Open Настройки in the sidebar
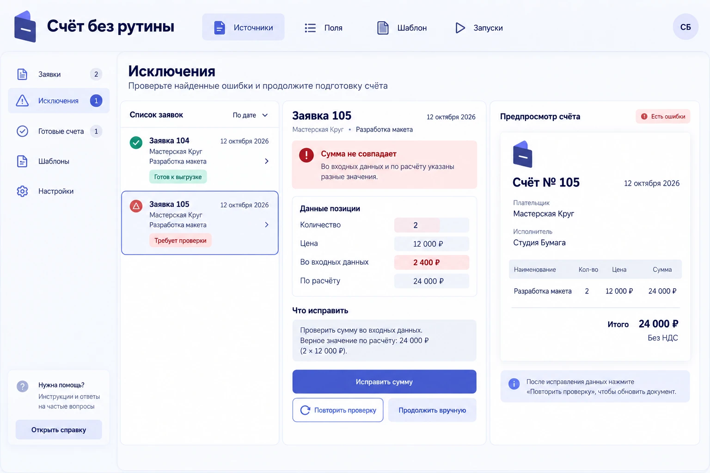 [59, 191]
